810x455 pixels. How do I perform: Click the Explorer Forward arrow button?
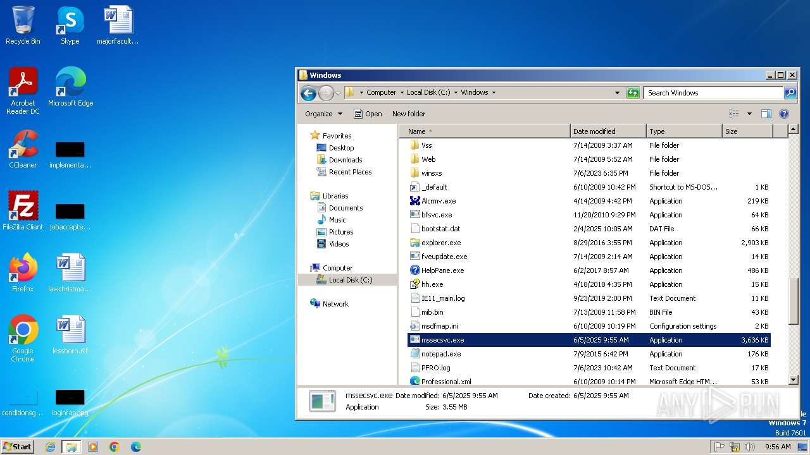point(326,93)
